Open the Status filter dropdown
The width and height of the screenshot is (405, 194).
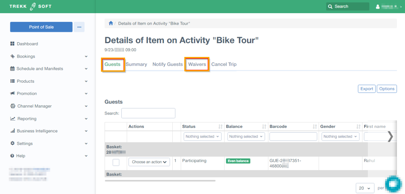tap(202, 137)
